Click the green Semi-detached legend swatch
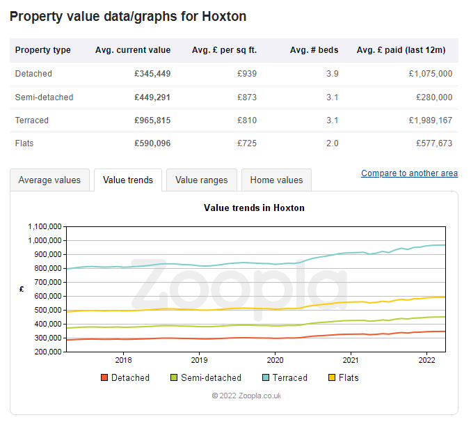 tap(174, 377)
